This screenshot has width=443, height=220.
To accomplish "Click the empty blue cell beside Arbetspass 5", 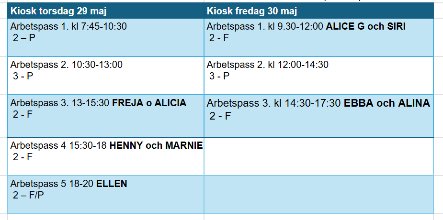I will pos(318,194).
